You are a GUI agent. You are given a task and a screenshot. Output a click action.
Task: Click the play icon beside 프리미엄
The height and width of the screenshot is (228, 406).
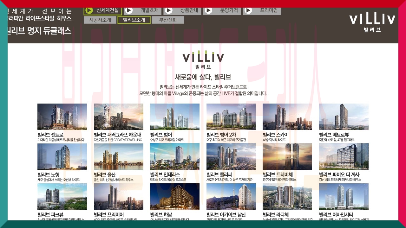point(248,10)
